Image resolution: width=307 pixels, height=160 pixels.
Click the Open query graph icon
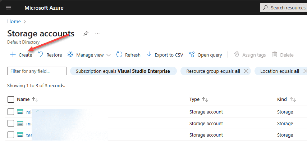coord(192,54)
